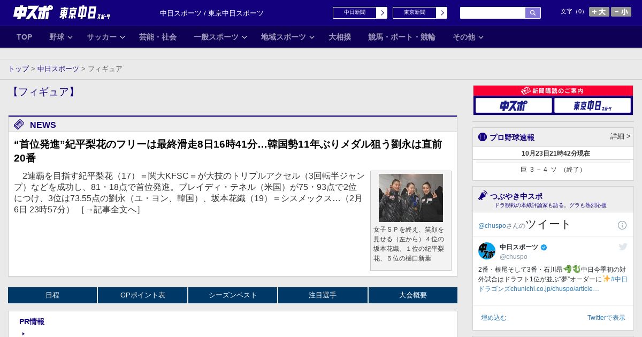Expand the 地域スポーツ dropdown chevron
This screenshot has width=642, height=337.
click(312, 37)
